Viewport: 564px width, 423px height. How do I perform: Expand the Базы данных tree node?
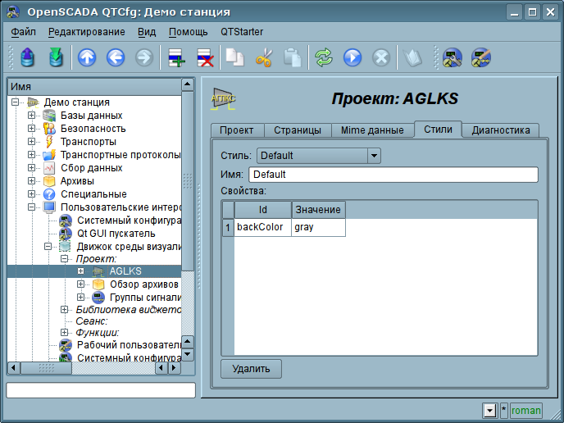click(32, 116)
